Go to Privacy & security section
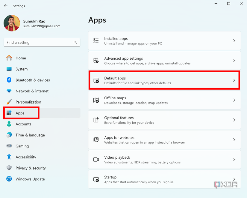 tap(31, 168)
